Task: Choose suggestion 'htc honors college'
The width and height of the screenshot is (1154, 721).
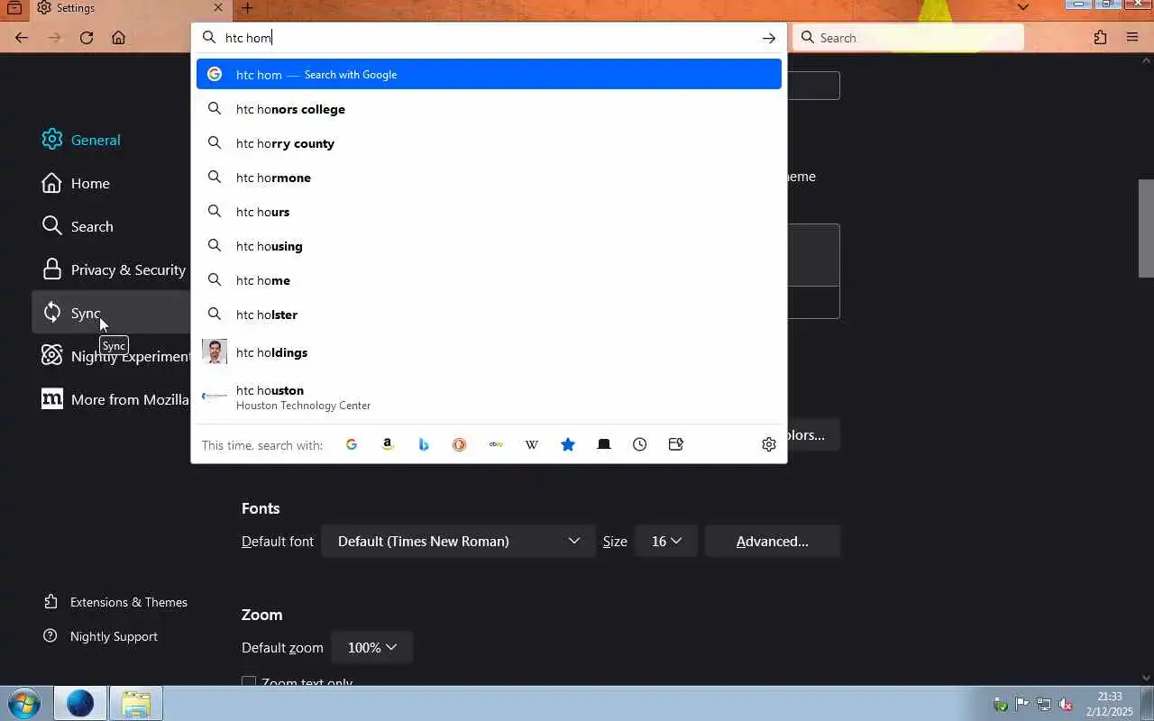Action: tap(489, 109)
